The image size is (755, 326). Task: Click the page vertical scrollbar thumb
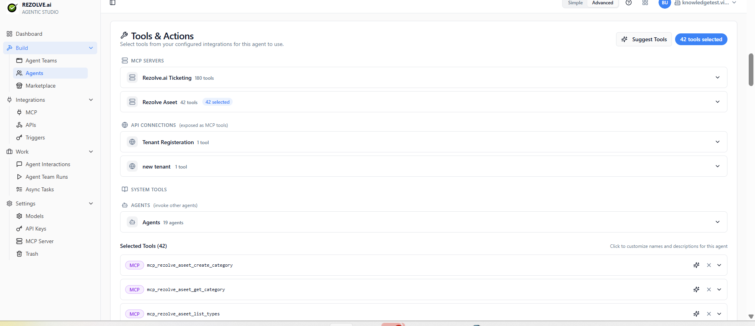[751, 70]
